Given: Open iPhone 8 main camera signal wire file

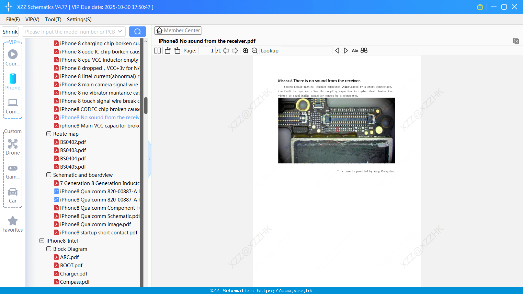Looking at the screenshot, I should pos(96,84).
